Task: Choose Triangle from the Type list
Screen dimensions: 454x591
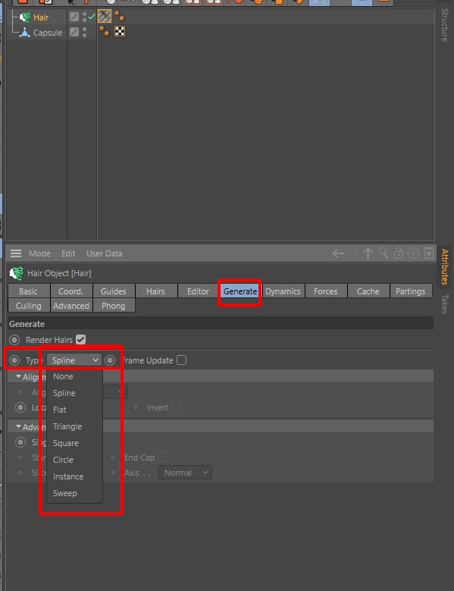Action: click(74, 426)
